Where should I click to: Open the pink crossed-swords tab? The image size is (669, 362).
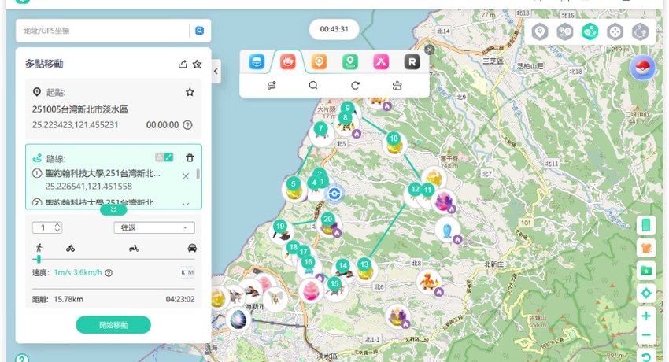[x=381, y=62]
